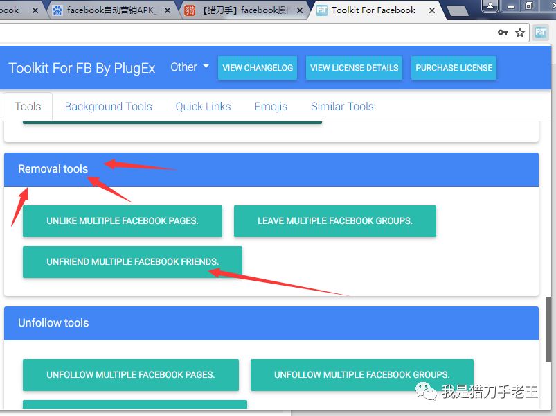Screen dimensions: 556x416
Task: Open View License Details
Action: tap(354, 68)
